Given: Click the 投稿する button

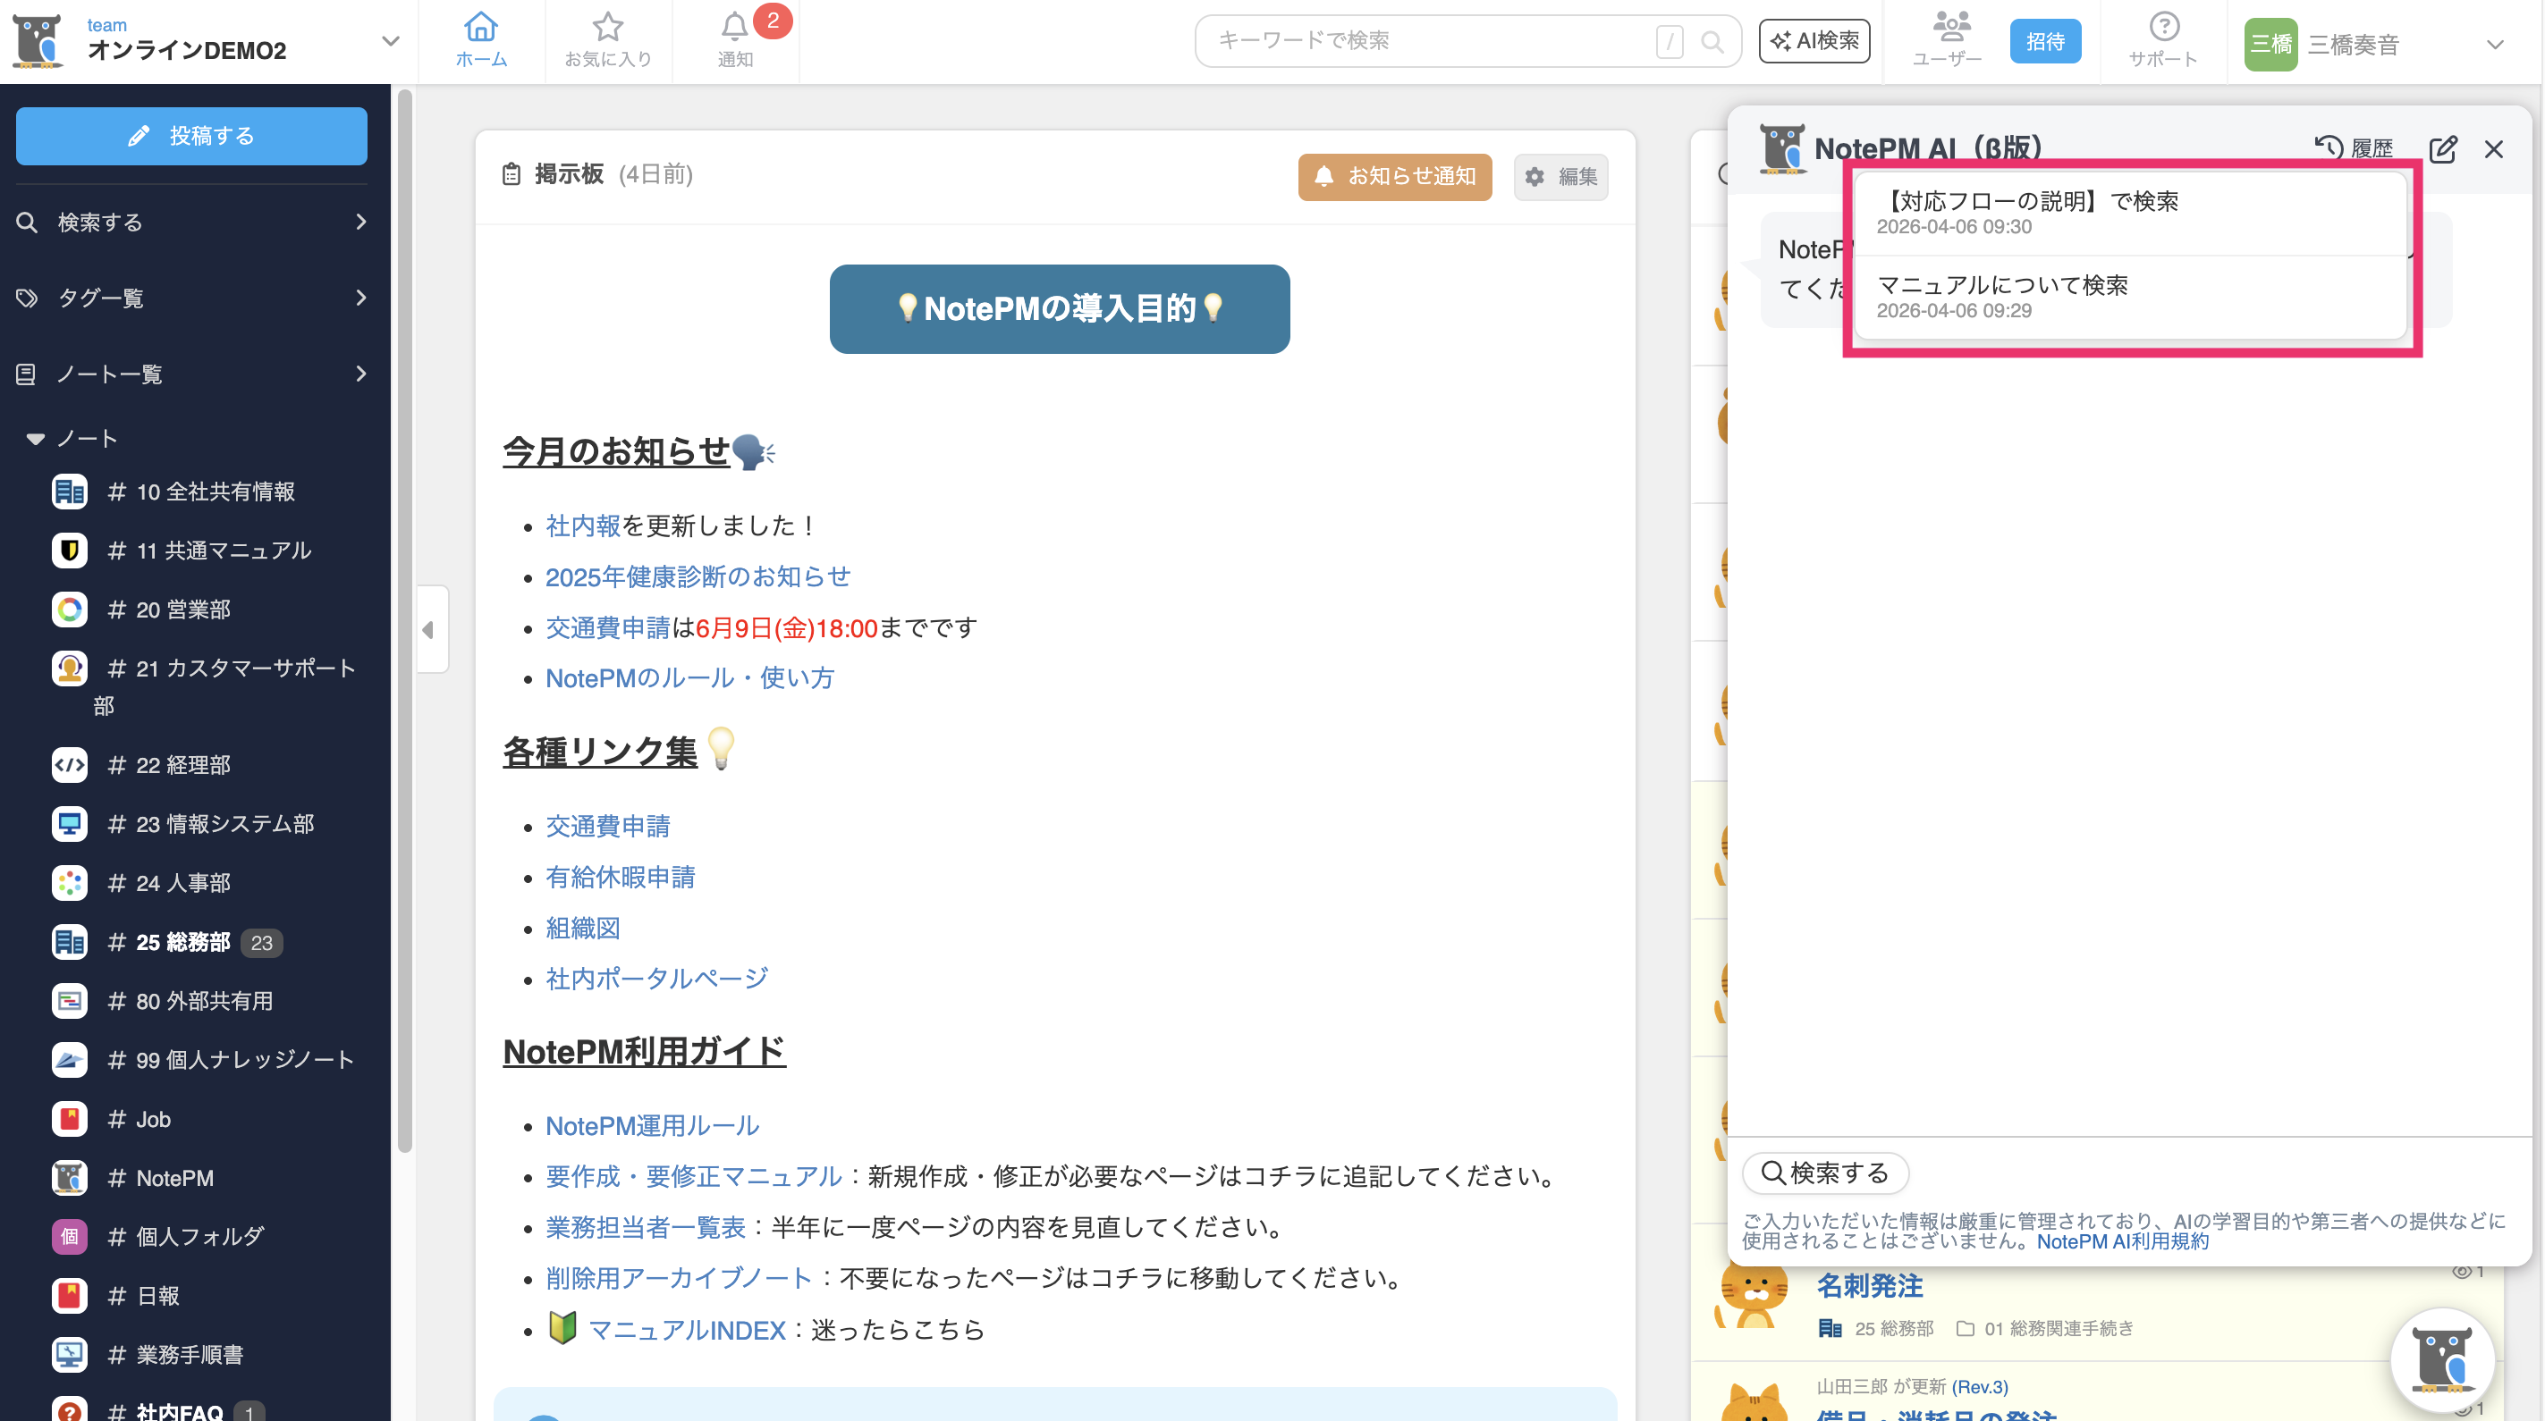Looking at the screenshot, I should 191,136.
